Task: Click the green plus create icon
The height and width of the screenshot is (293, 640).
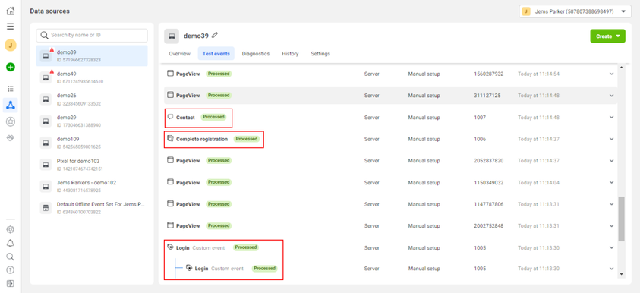Action: 11,67
